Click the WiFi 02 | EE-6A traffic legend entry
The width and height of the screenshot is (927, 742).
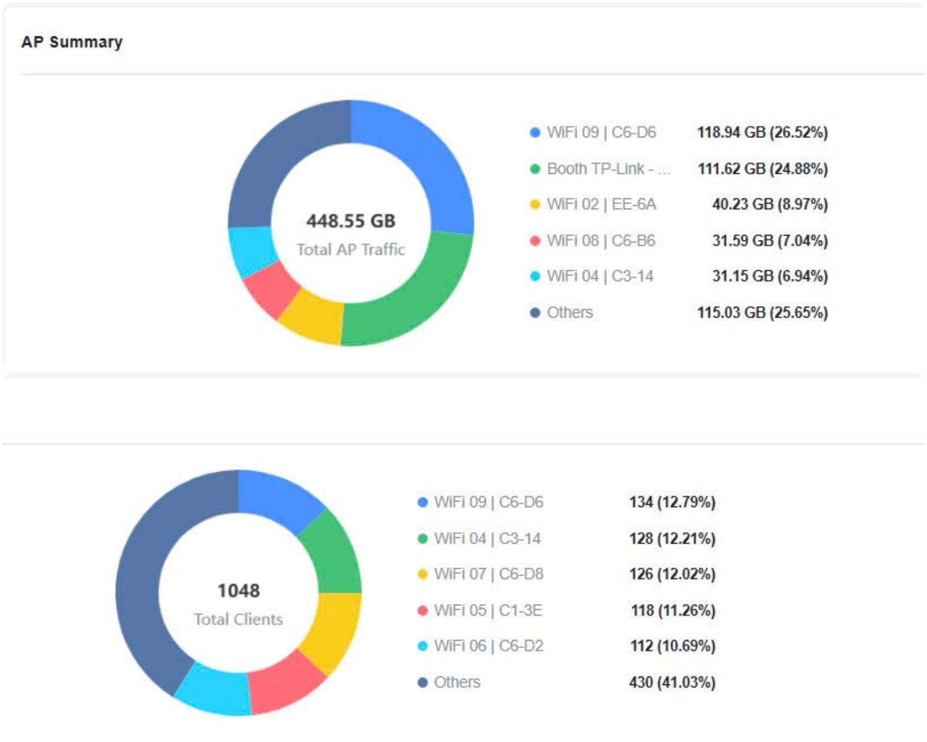pos(601,205)
